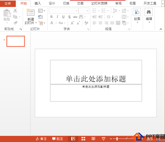Select the Format Painter brush
The height and width of the screenshot is (142, 165).
15,23
